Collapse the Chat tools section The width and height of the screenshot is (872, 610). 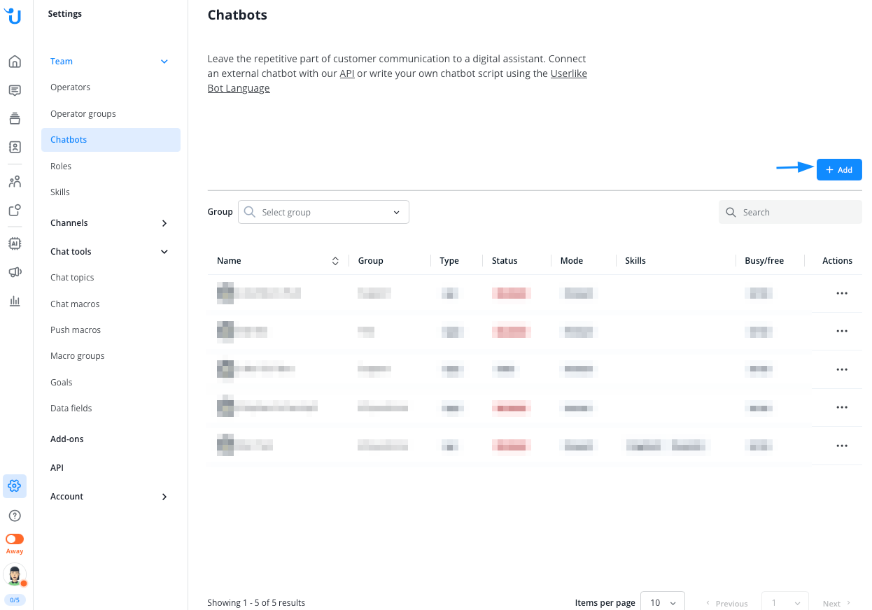tap(164, 252)
